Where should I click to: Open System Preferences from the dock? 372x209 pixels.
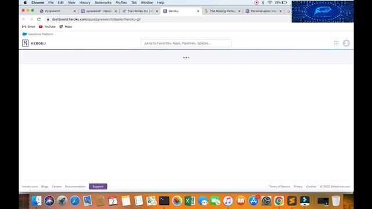(266, 201)
